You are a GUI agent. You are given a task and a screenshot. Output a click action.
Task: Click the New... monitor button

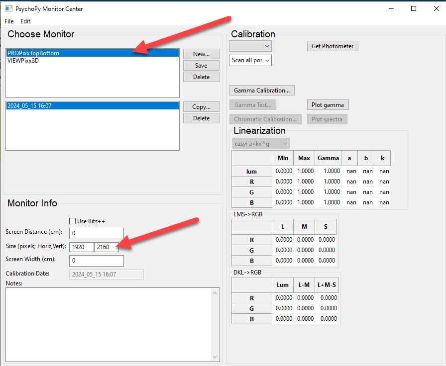[x=201, y=54]
